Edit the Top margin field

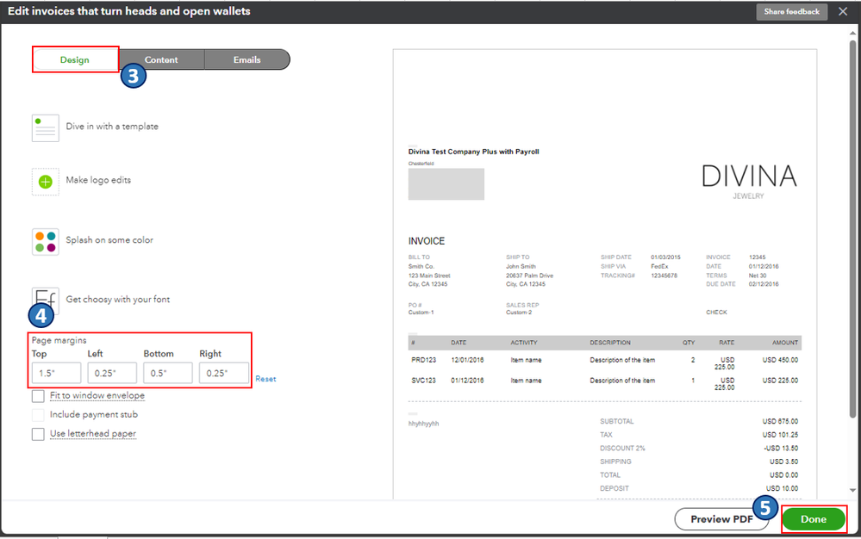click(56, 373)
